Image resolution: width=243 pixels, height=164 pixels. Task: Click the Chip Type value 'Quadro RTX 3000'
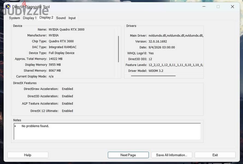61,41
